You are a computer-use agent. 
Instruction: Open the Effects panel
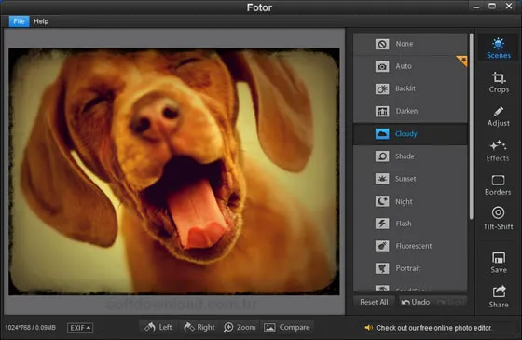(x=498, y=151)
